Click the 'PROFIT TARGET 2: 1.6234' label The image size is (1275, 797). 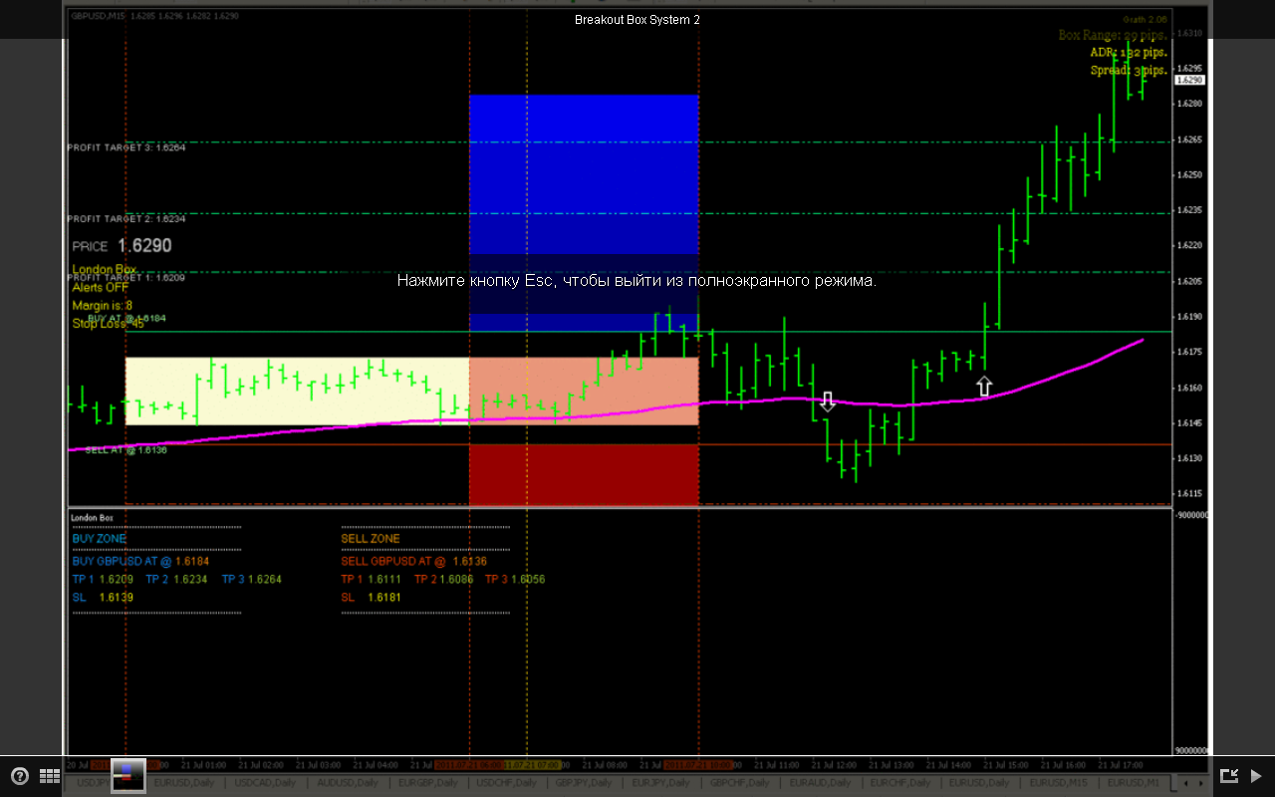coord(127,218)
